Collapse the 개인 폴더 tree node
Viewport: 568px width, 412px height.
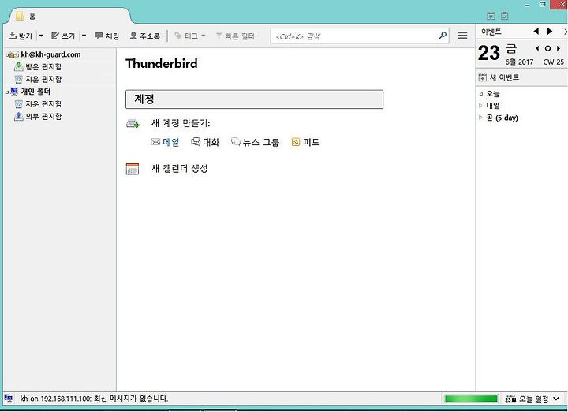(x=7, y=92)
